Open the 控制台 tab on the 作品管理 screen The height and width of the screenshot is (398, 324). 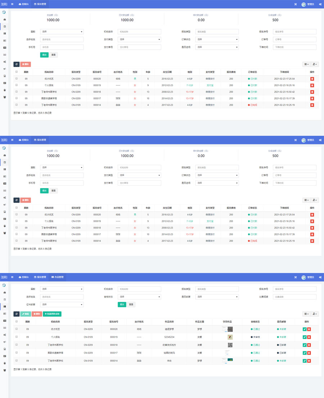tap(24, 277)
